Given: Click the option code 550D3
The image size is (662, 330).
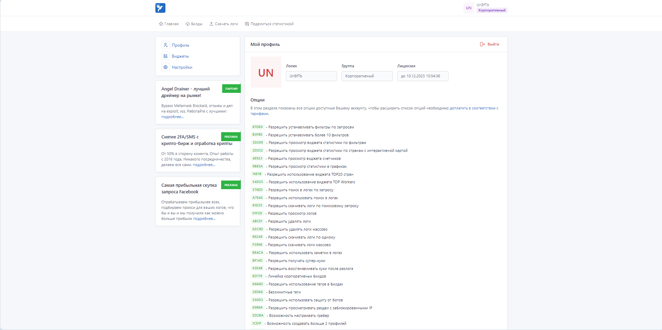Looking at the screenshot, I should [x=257, y=300].
